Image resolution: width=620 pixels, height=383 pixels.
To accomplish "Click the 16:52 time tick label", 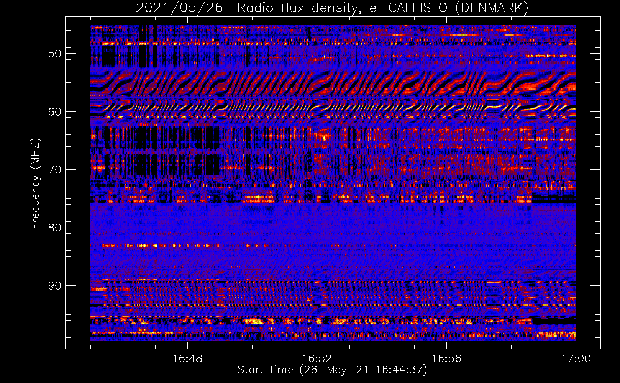I will 317,359.
